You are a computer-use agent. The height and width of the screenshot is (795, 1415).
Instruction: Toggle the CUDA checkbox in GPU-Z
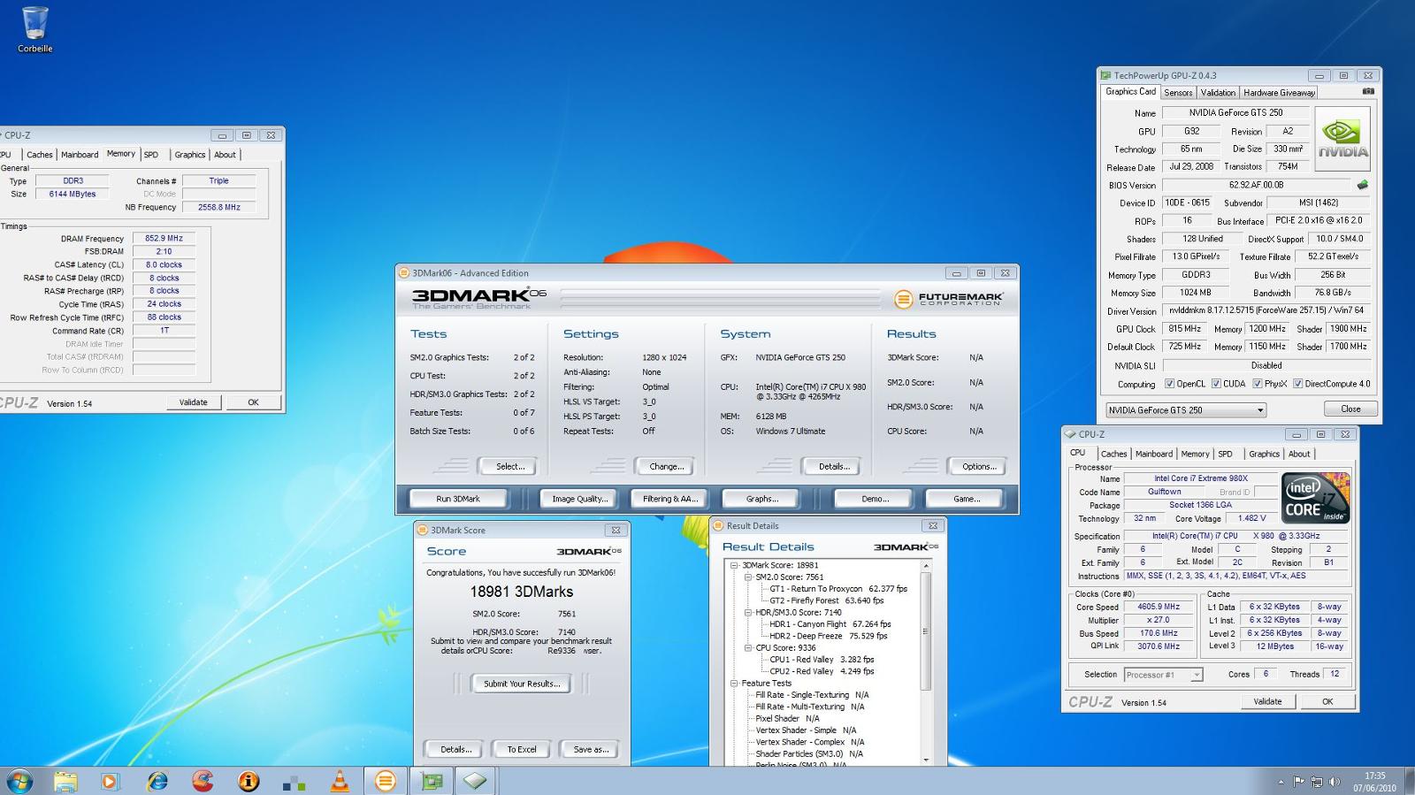tap(1216, 384)
